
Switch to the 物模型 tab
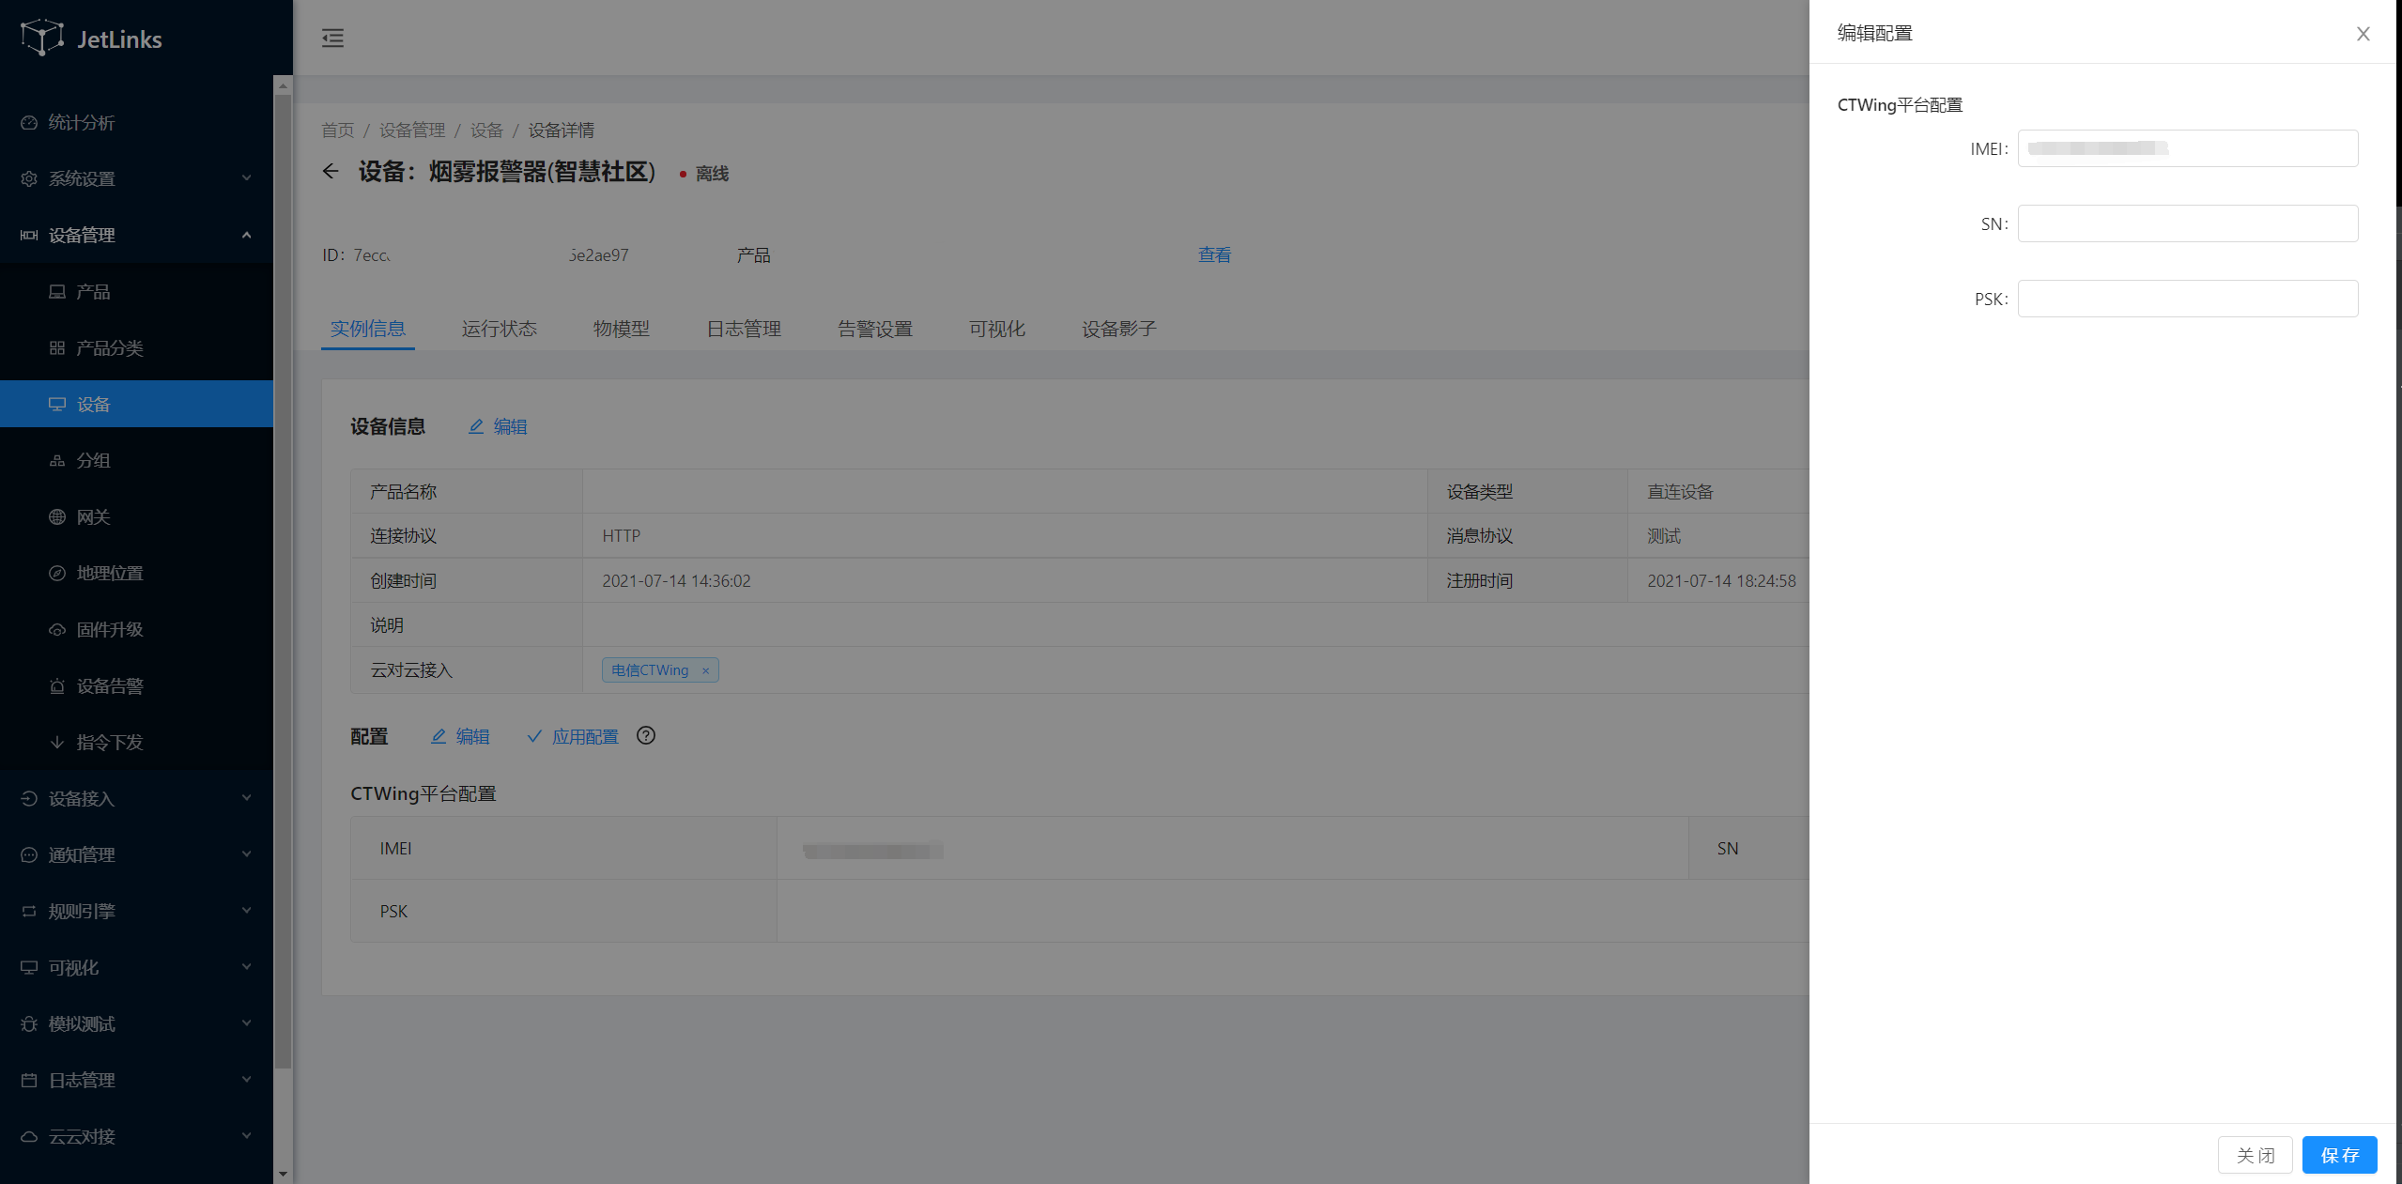pyautogui.click(x=622, y=329)
